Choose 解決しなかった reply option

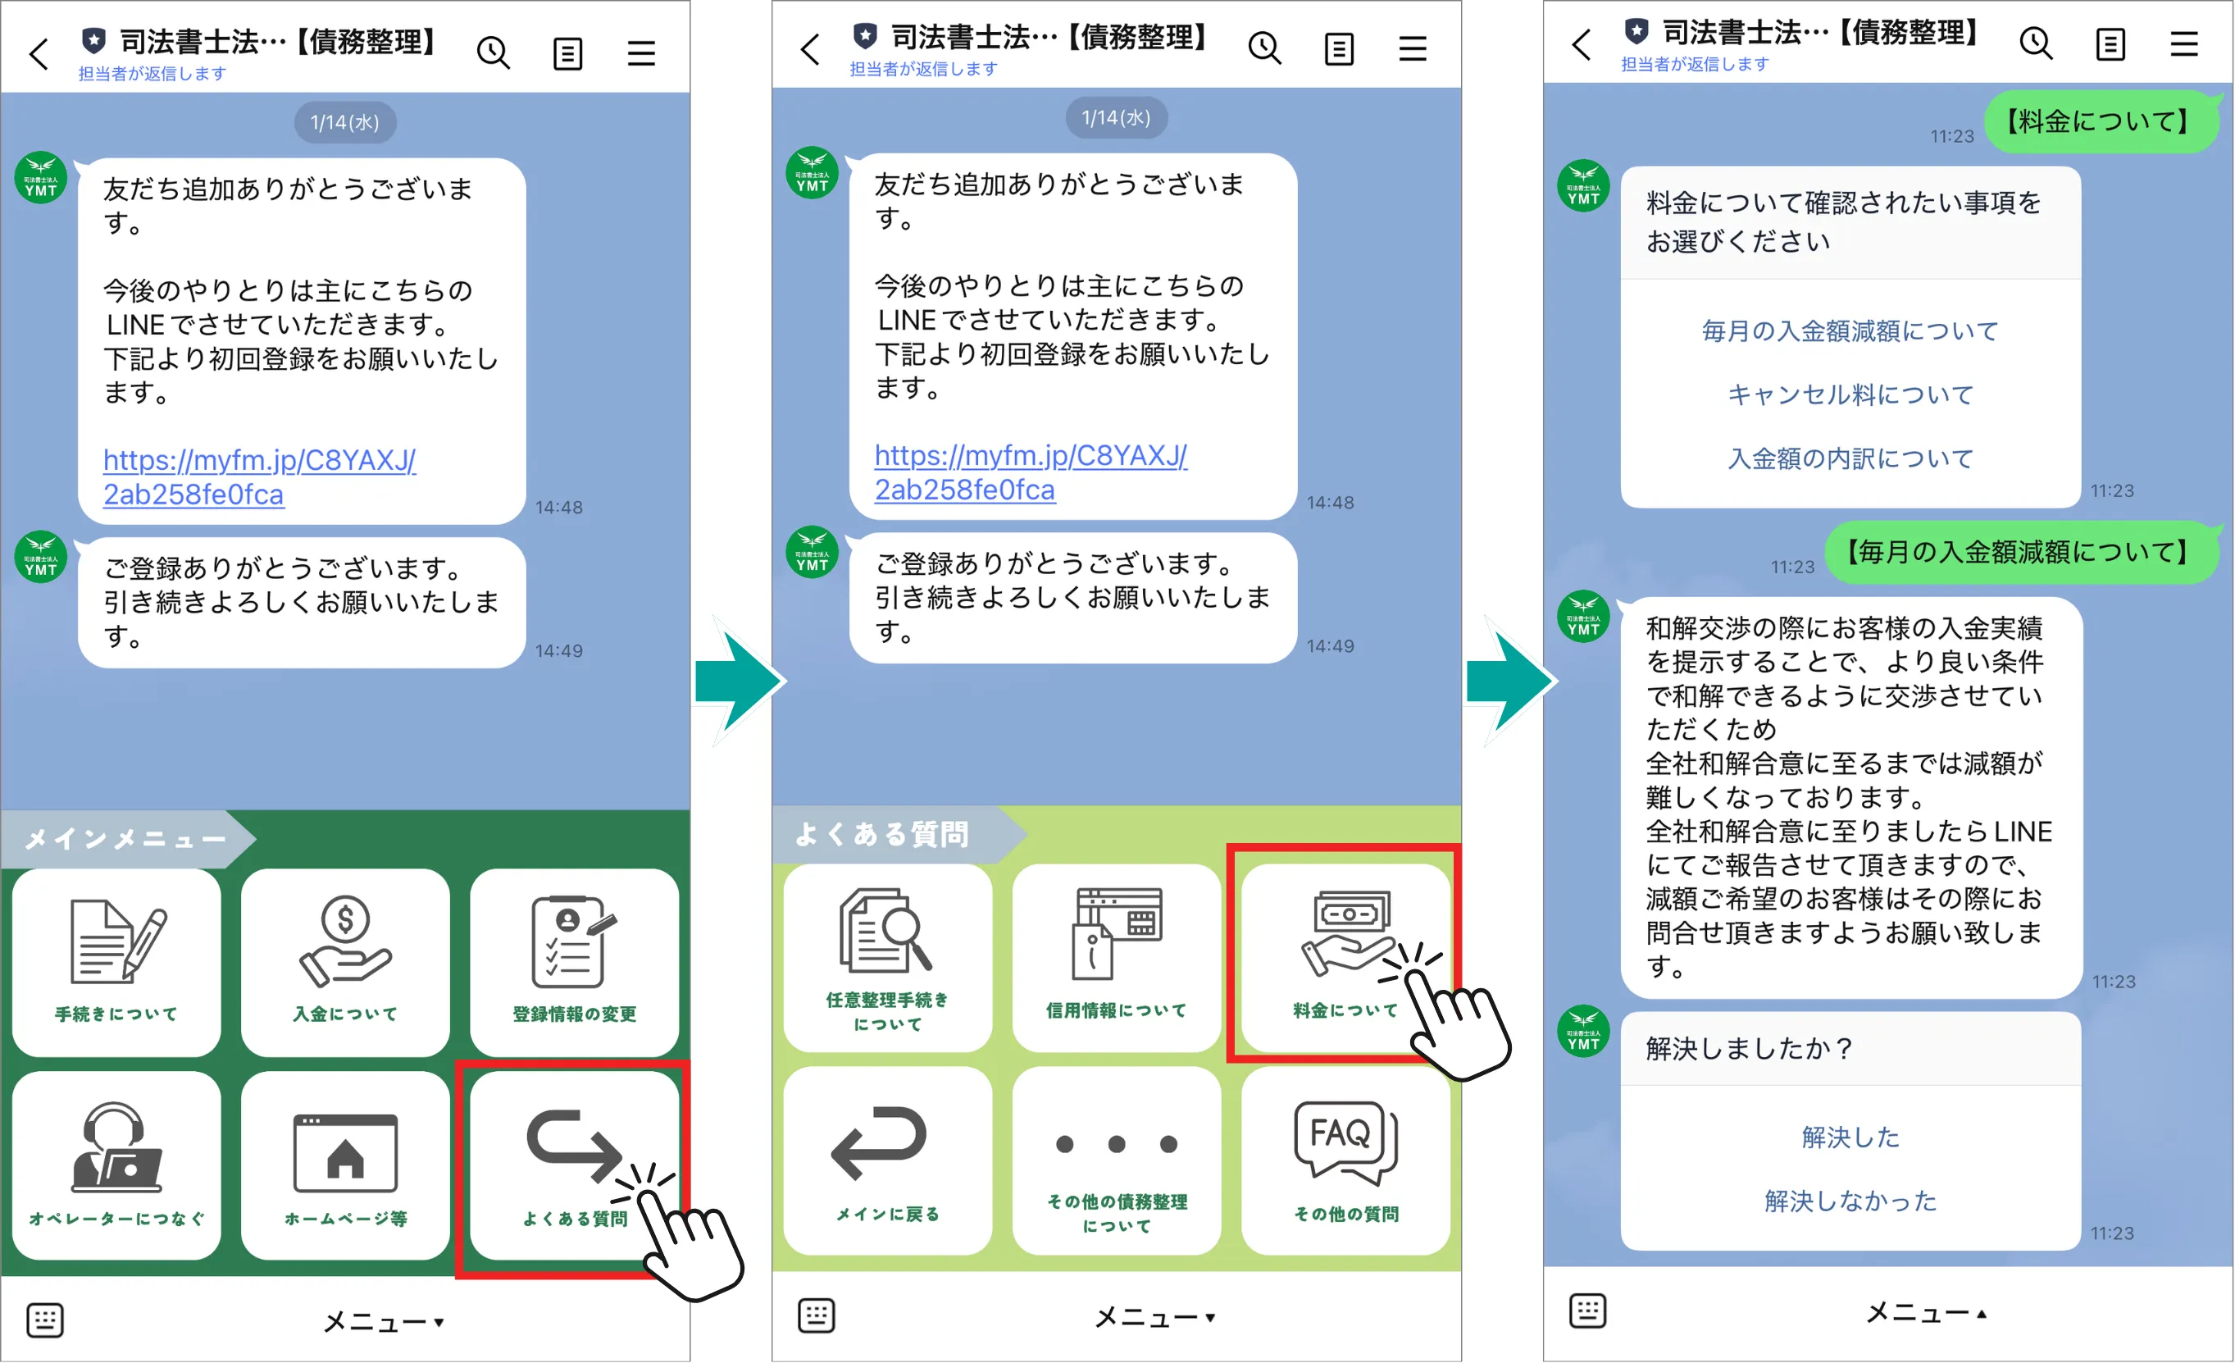pyautogui.click(x=1850, y=1201)
